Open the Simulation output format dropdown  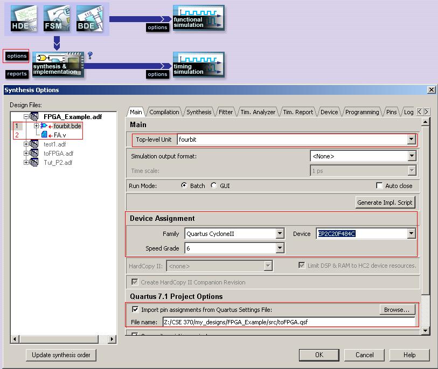pyautogui.click(x=412, y=156)
